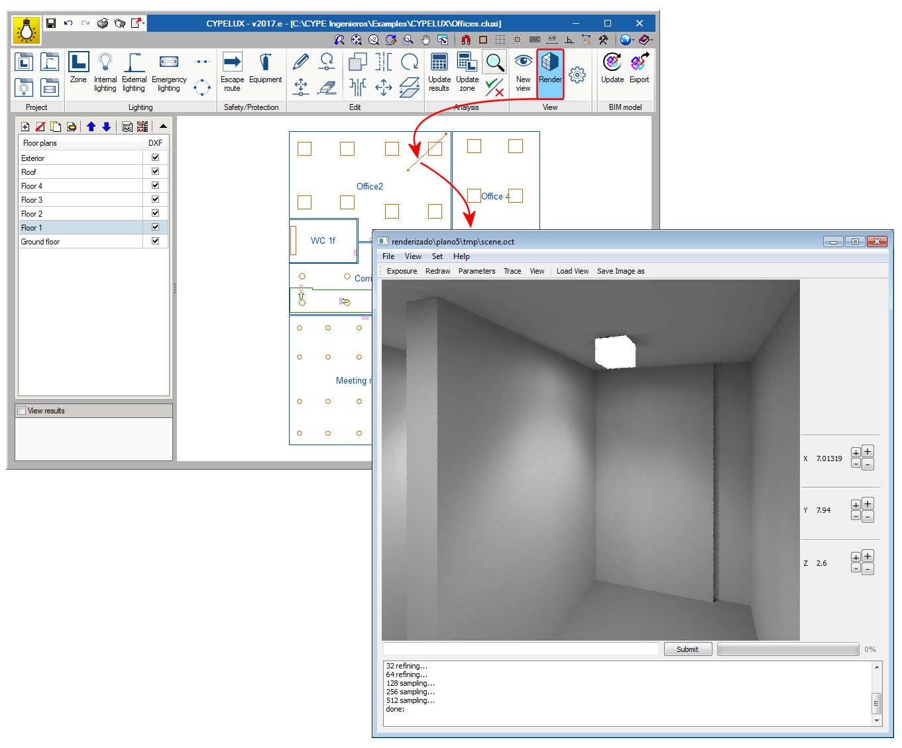Pick the Emergency lighting tool

[x=169, y=72]
